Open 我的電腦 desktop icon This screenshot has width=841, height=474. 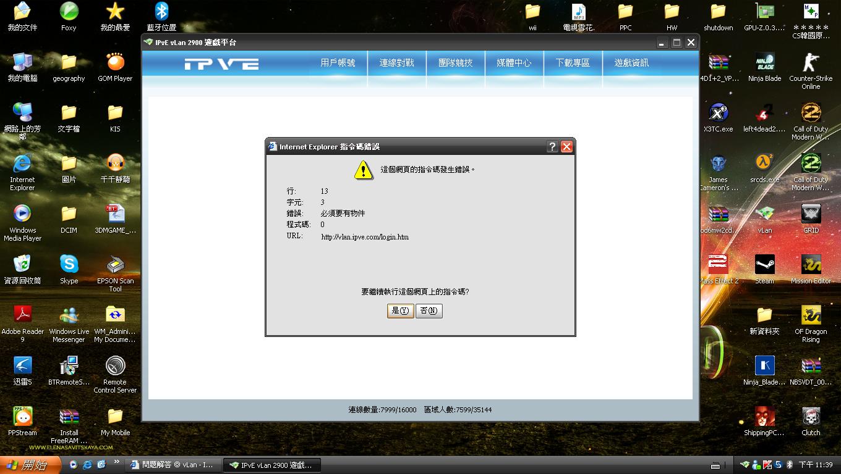tap(22, 67)
